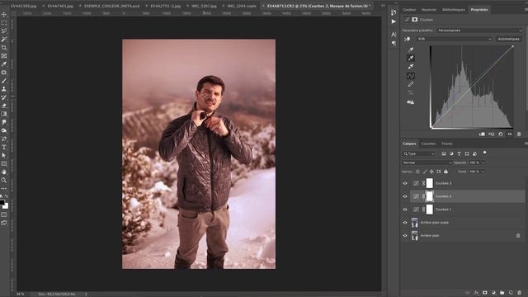Pick the white point eyedropper in Curves

(411, 67)
